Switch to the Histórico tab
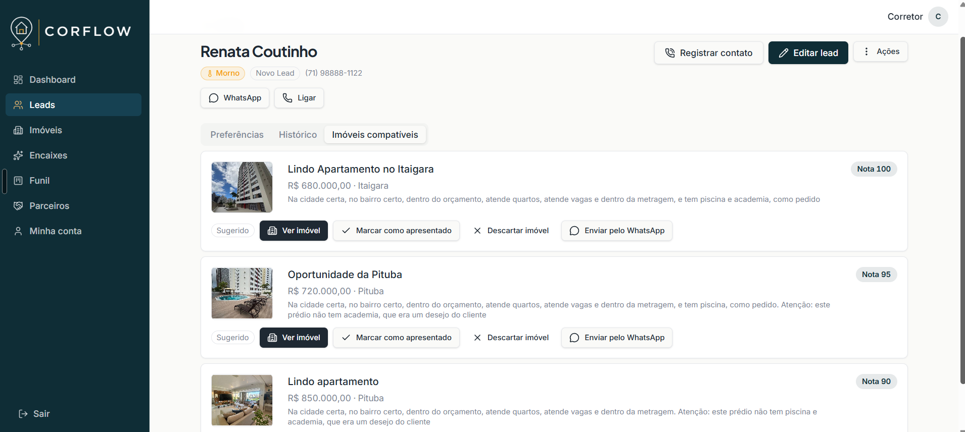Viewport: 965px width, 432px height. [298, 135]
